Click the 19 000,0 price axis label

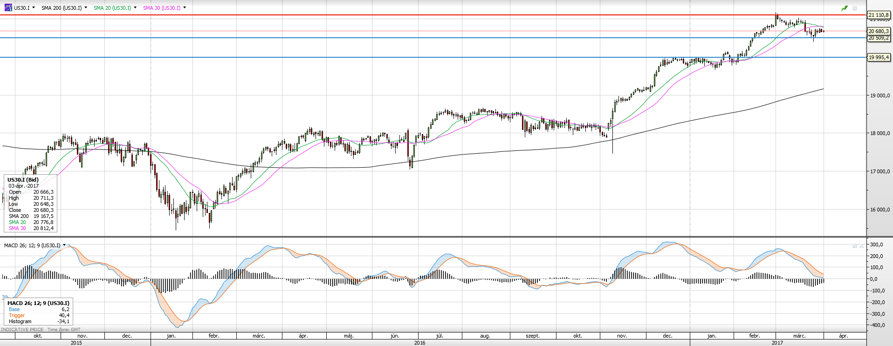(x=879, y=95)
